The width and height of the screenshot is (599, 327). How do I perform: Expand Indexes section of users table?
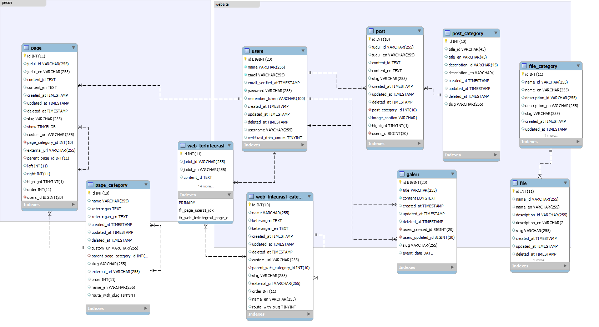click(303, 145)
